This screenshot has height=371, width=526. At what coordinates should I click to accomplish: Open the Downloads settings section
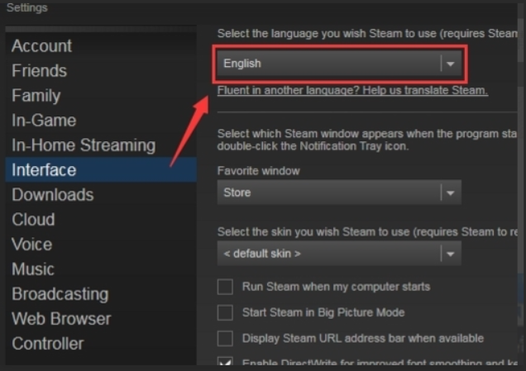[x=101, y=194]
